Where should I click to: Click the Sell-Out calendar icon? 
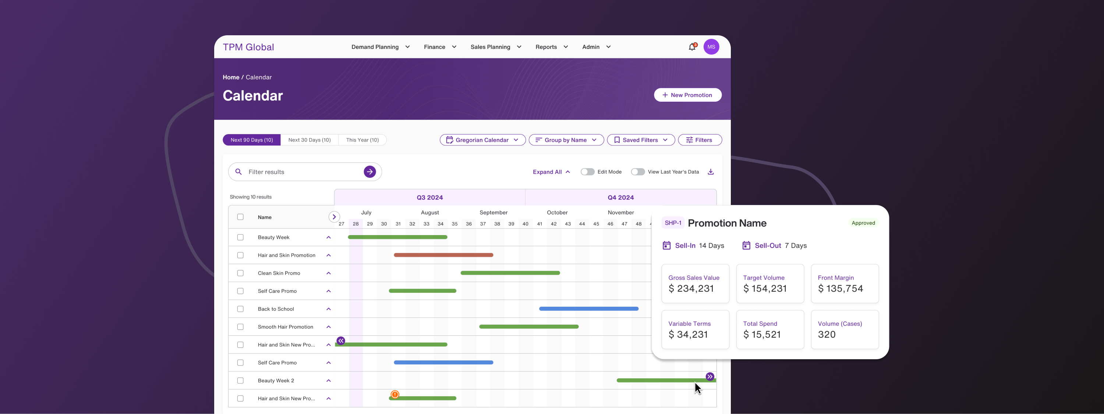click(746, 245)
